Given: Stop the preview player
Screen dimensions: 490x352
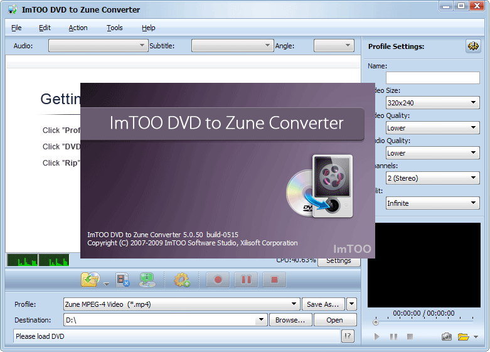Looking at the screenshot, I should click(x=410, y=337).
